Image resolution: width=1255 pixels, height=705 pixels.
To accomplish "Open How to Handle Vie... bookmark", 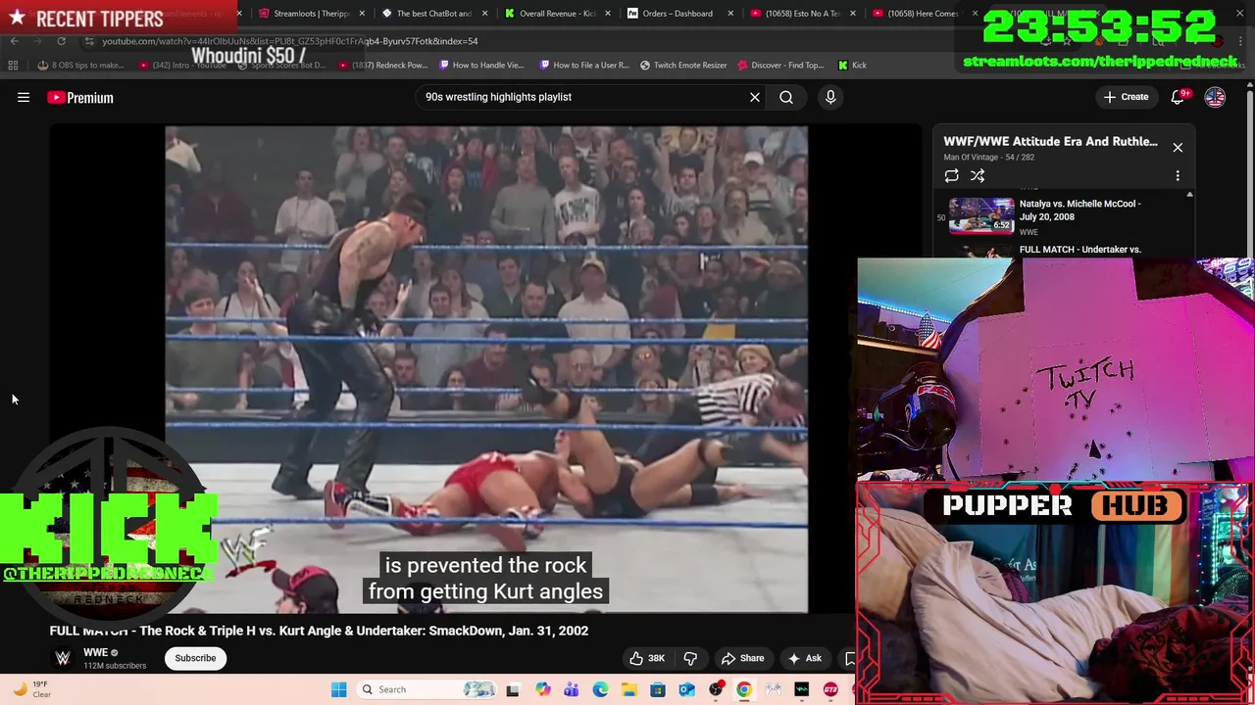I will (481, 66).
